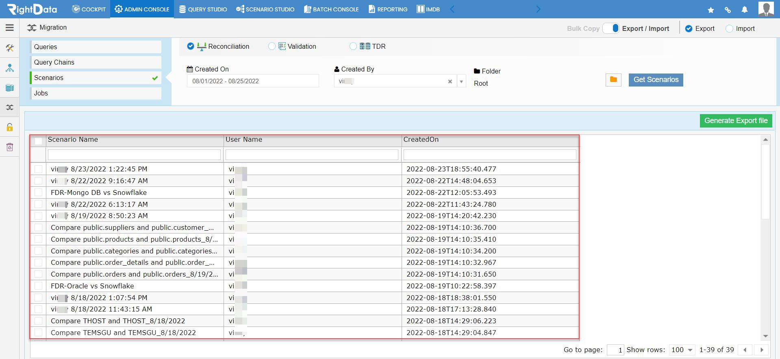Check FDR-Mongo DB vs Snowflake row
The image size is (780, 359).
[x=39, y=192]
